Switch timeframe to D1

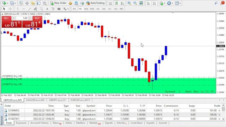[x=110, y=9]
